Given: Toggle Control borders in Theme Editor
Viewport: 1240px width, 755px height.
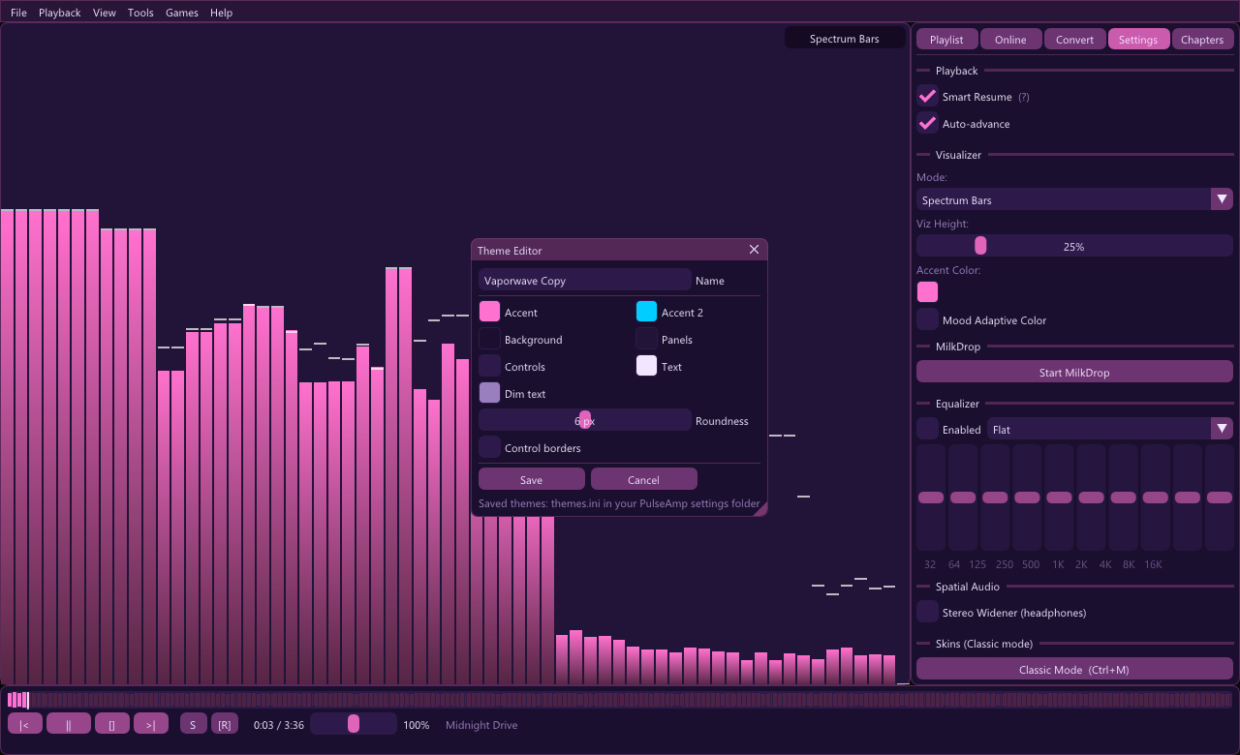Looking at the screenshot, I should point(489,447).
